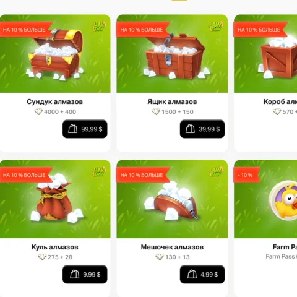Click the Hay Day logo on Сундук card

(99, 27)
